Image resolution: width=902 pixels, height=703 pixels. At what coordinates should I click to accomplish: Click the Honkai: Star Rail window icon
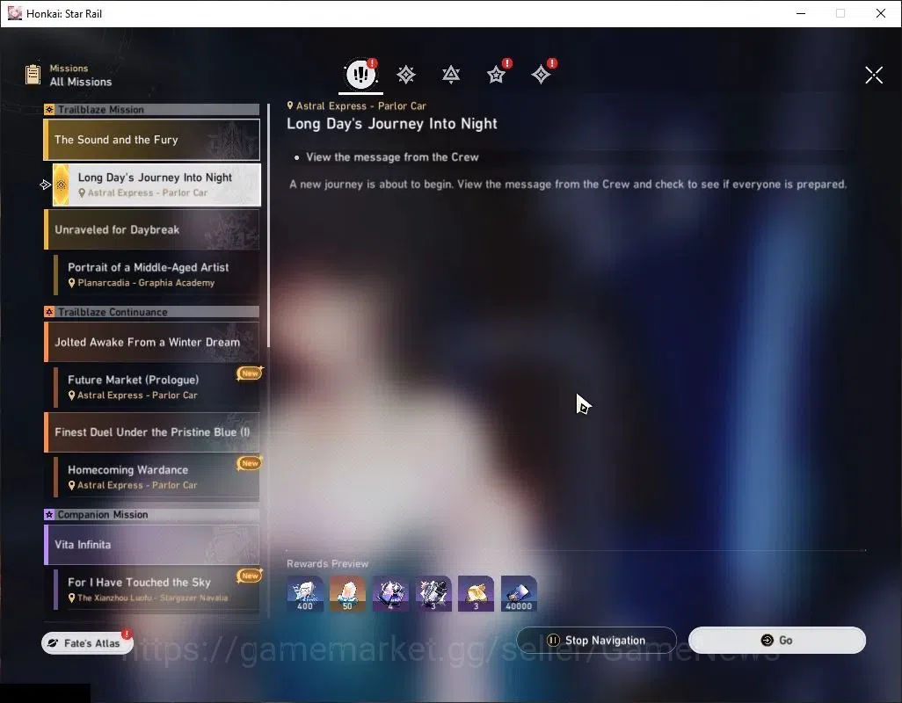(x=14, y=13)
